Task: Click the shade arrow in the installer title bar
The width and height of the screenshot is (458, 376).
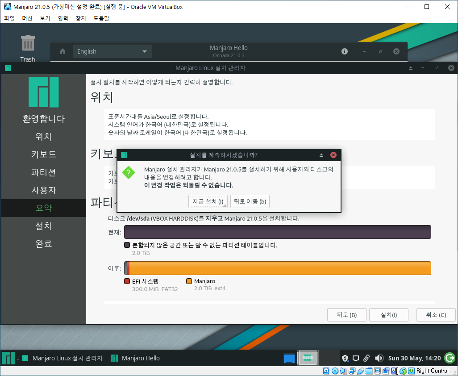Action: 411,68
